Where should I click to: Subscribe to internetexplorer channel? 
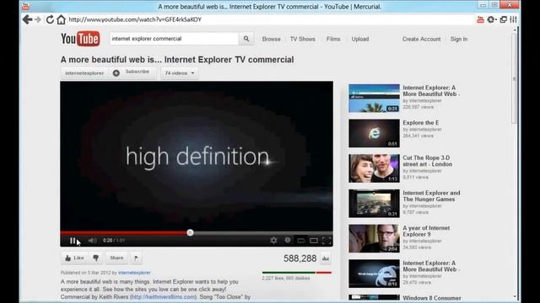[132, 72]
